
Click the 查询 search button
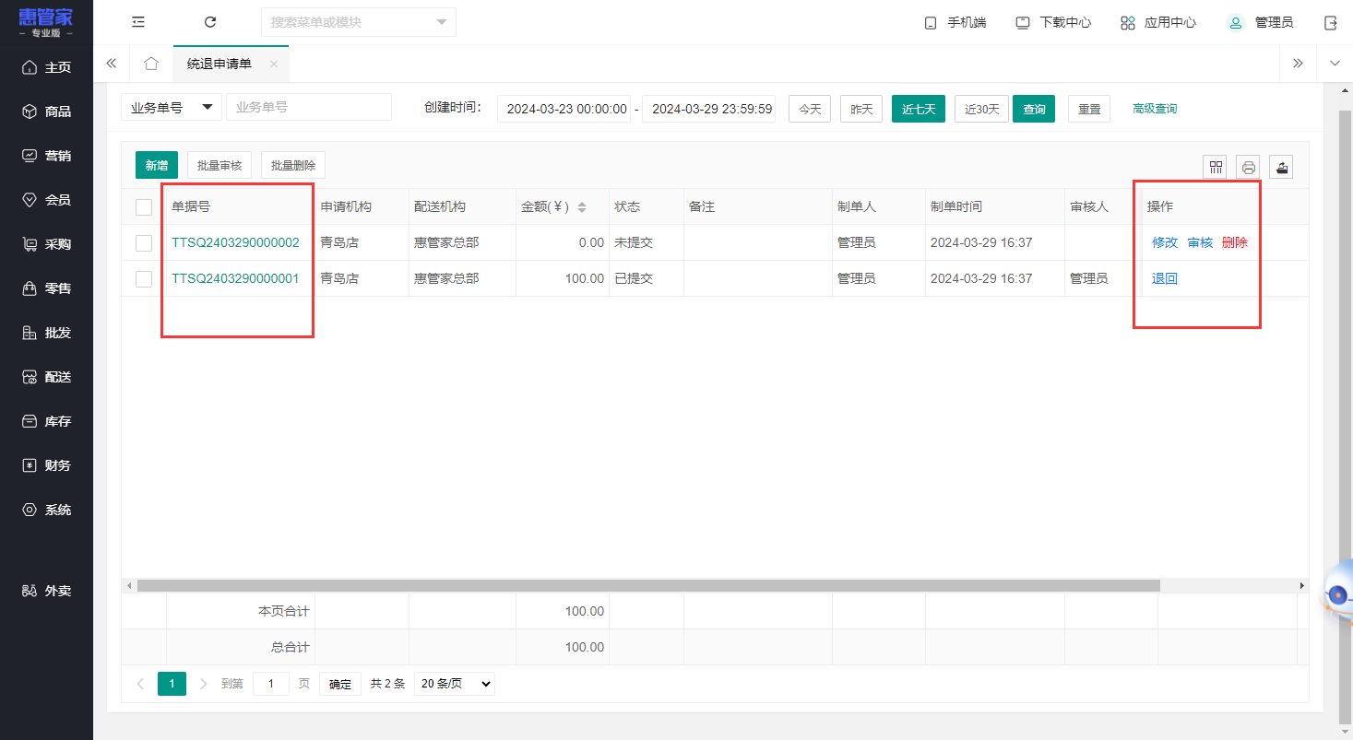1034,109
